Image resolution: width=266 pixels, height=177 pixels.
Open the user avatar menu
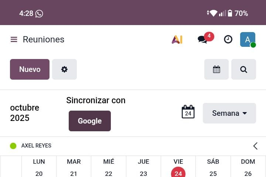click(x=248, y=39)
